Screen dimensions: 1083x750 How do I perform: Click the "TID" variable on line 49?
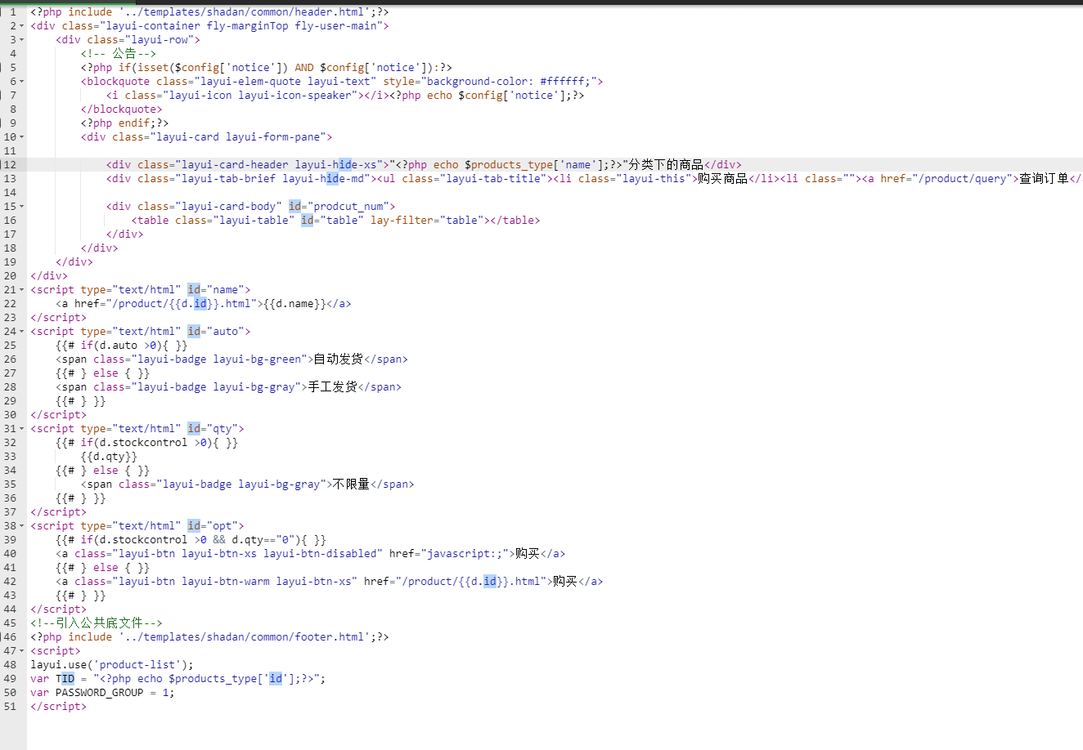pyautogui.click(x=65, y=679)
